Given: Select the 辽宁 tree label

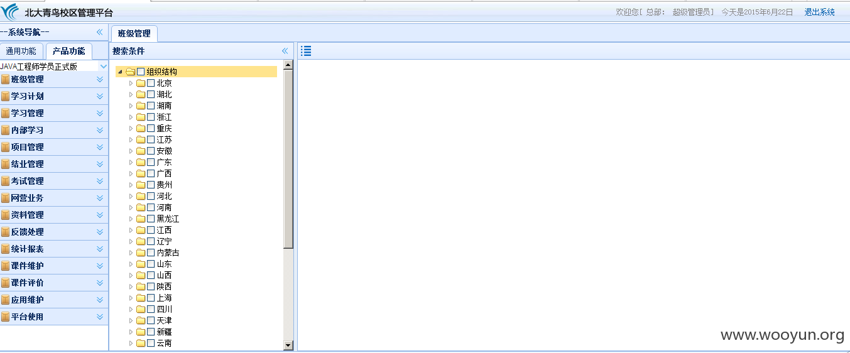Looking at the screenshot, I should 164,241.
